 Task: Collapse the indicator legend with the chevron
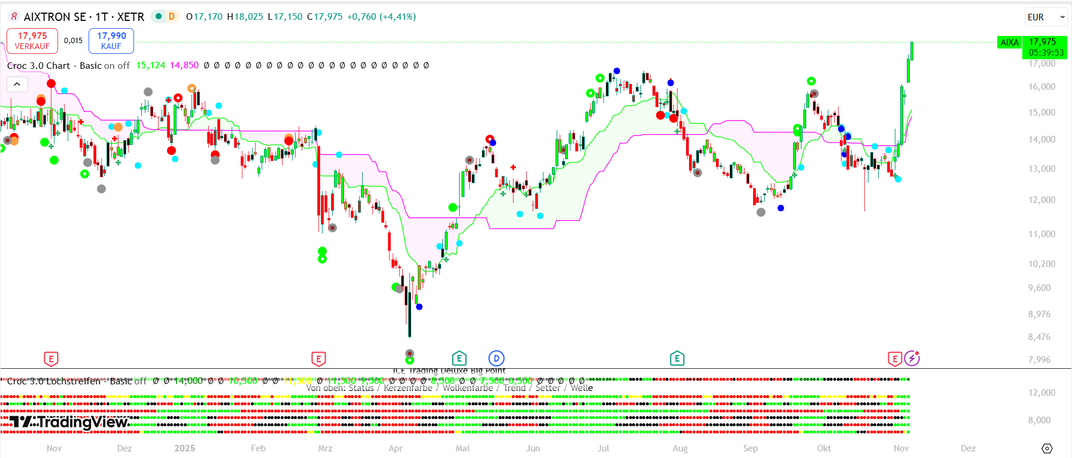(x=17, y=84)
